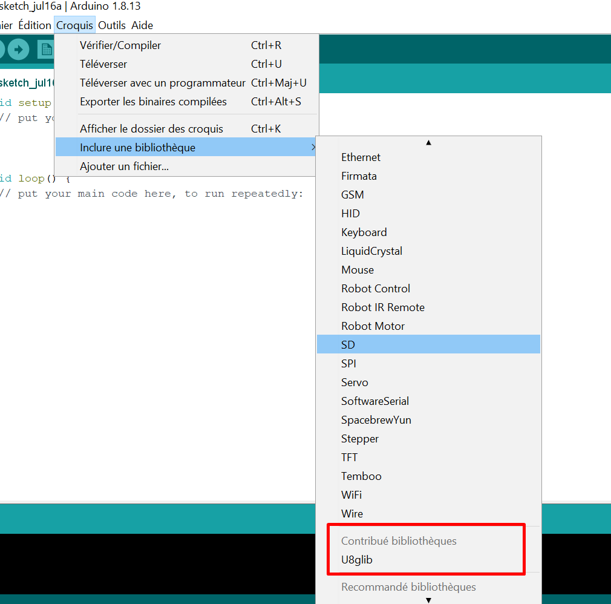Viewport: 611px width, 604px height.
Task: Choose Ajouter un fichier... entry
Action: [x=186, y=166]
